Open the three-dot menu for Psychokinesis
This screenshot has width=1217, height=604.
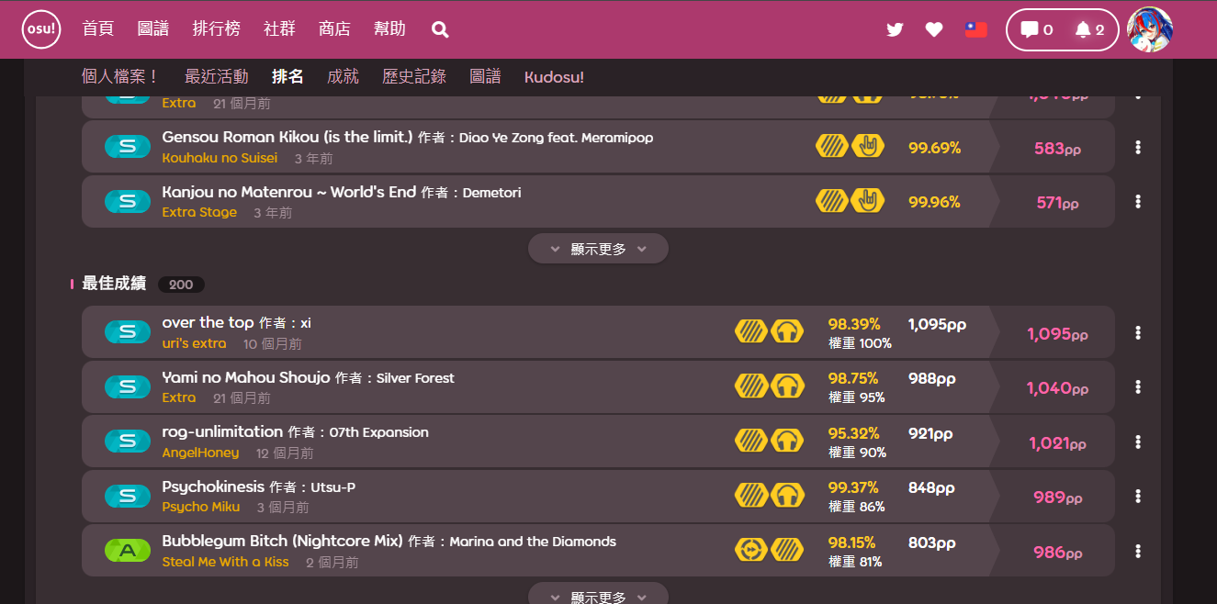coord(1138,497)
